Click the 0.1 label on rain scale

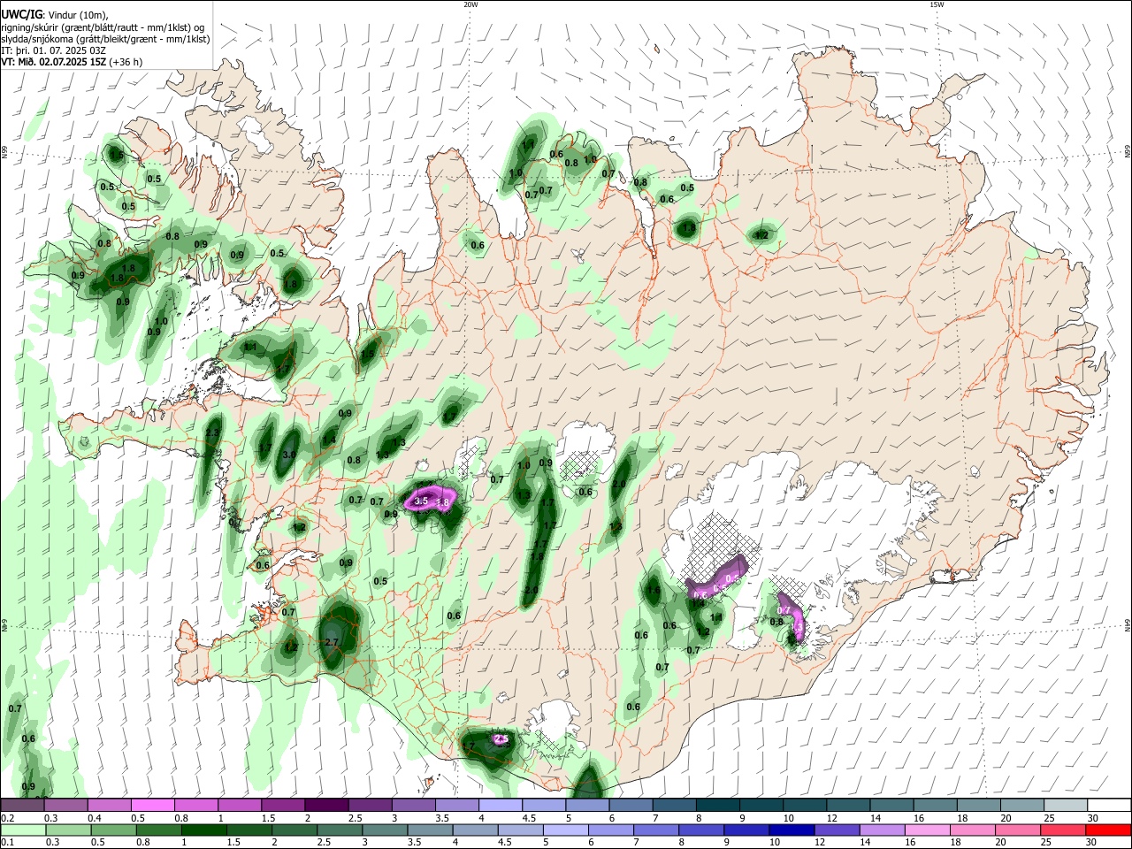click(x=7, y=843)
